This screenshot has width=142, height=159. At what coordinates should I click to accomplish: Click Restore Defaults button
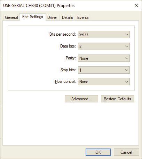point(118,99)
